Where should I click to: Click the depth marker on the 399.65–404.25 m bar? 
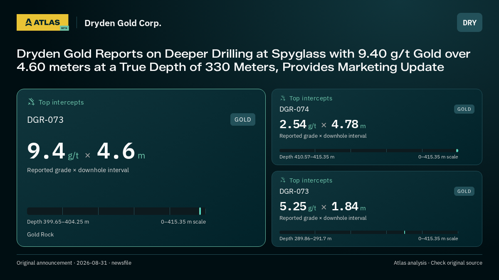tap(200, 211)
